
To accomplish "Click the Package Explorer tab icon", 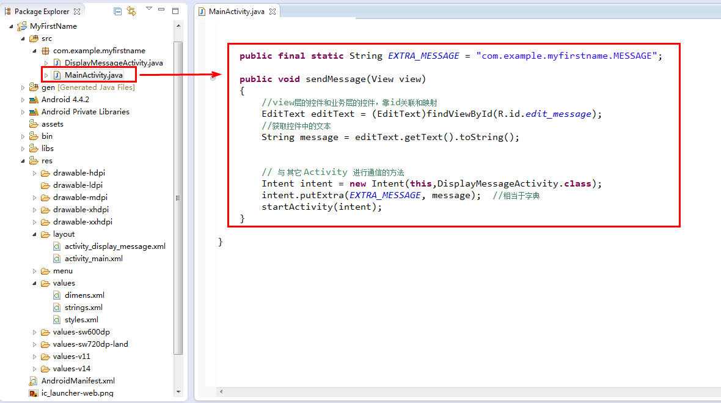I will click(x=8, y=12).
